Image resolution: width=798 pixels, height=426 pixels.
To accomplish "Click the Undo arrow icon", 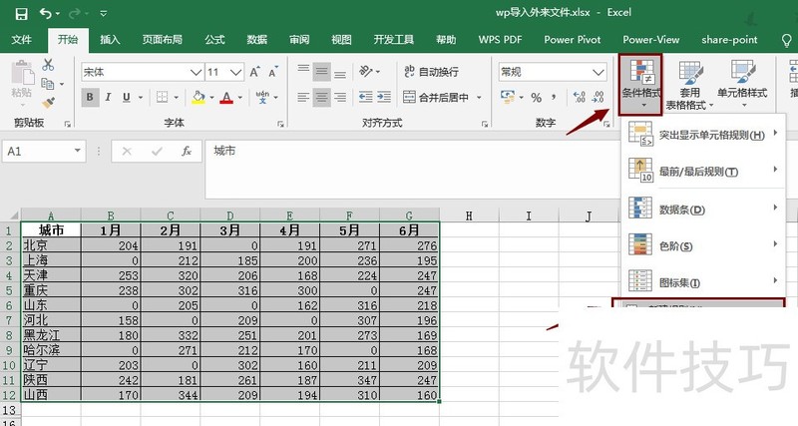I will pos(46,13).
